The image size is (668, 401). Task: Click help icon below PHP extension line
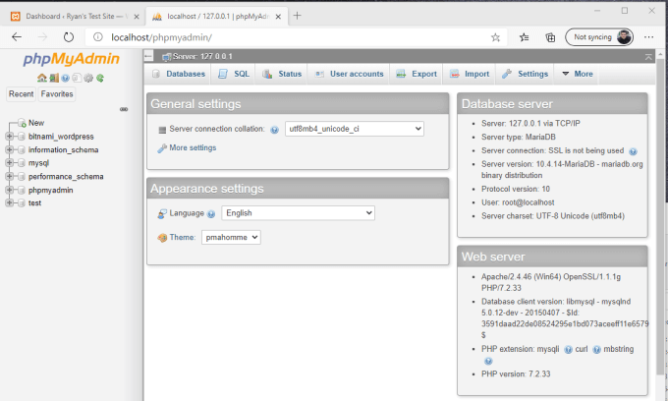coord(488,362)
